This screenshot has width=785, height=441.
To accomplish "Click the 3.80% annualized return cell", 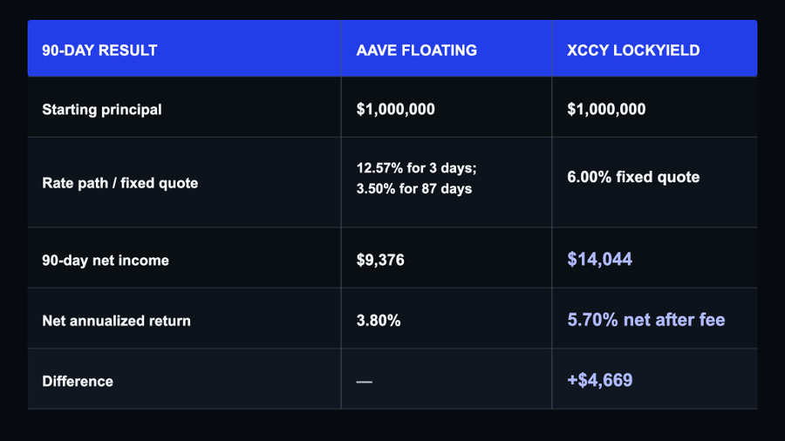I will 379,321.
